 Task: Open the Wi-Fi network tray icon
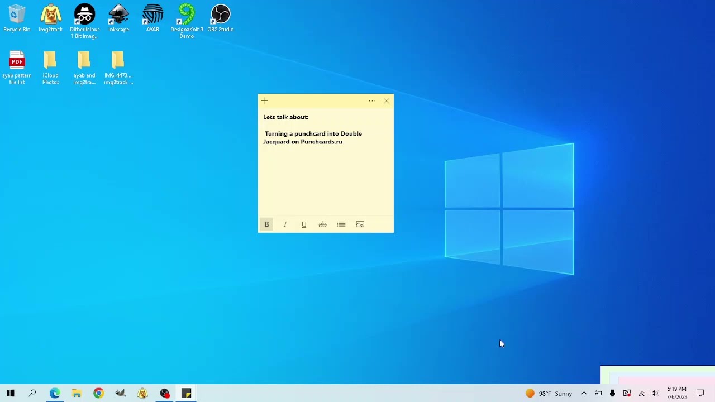[x=641, y=394]
